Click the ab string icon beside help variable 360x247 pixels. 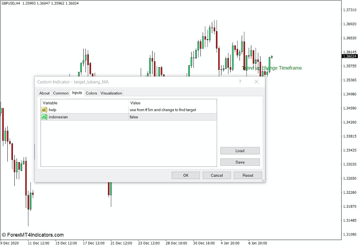click(44, 110)
